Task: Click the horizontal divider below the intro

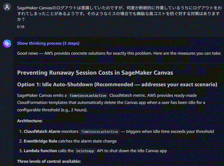Action: pos(120,63)
